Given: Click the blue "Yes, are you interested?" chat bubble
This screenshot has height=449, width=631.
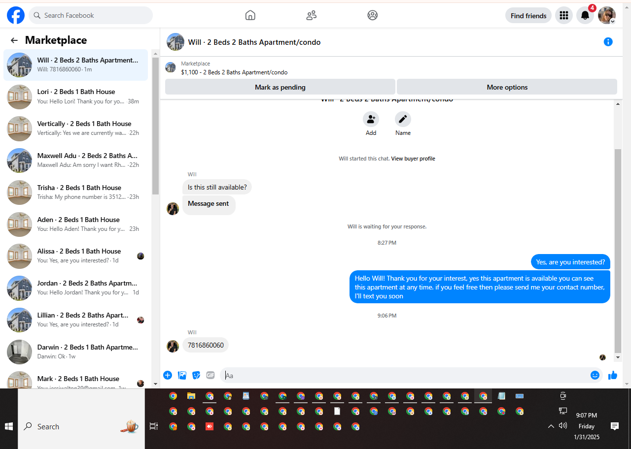Looking at the screenshot, I should click(570, 262).
